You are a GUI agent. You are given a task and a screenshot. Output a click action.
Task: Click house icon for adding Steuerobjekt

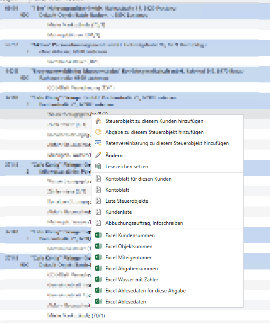(x=98, y=121)
